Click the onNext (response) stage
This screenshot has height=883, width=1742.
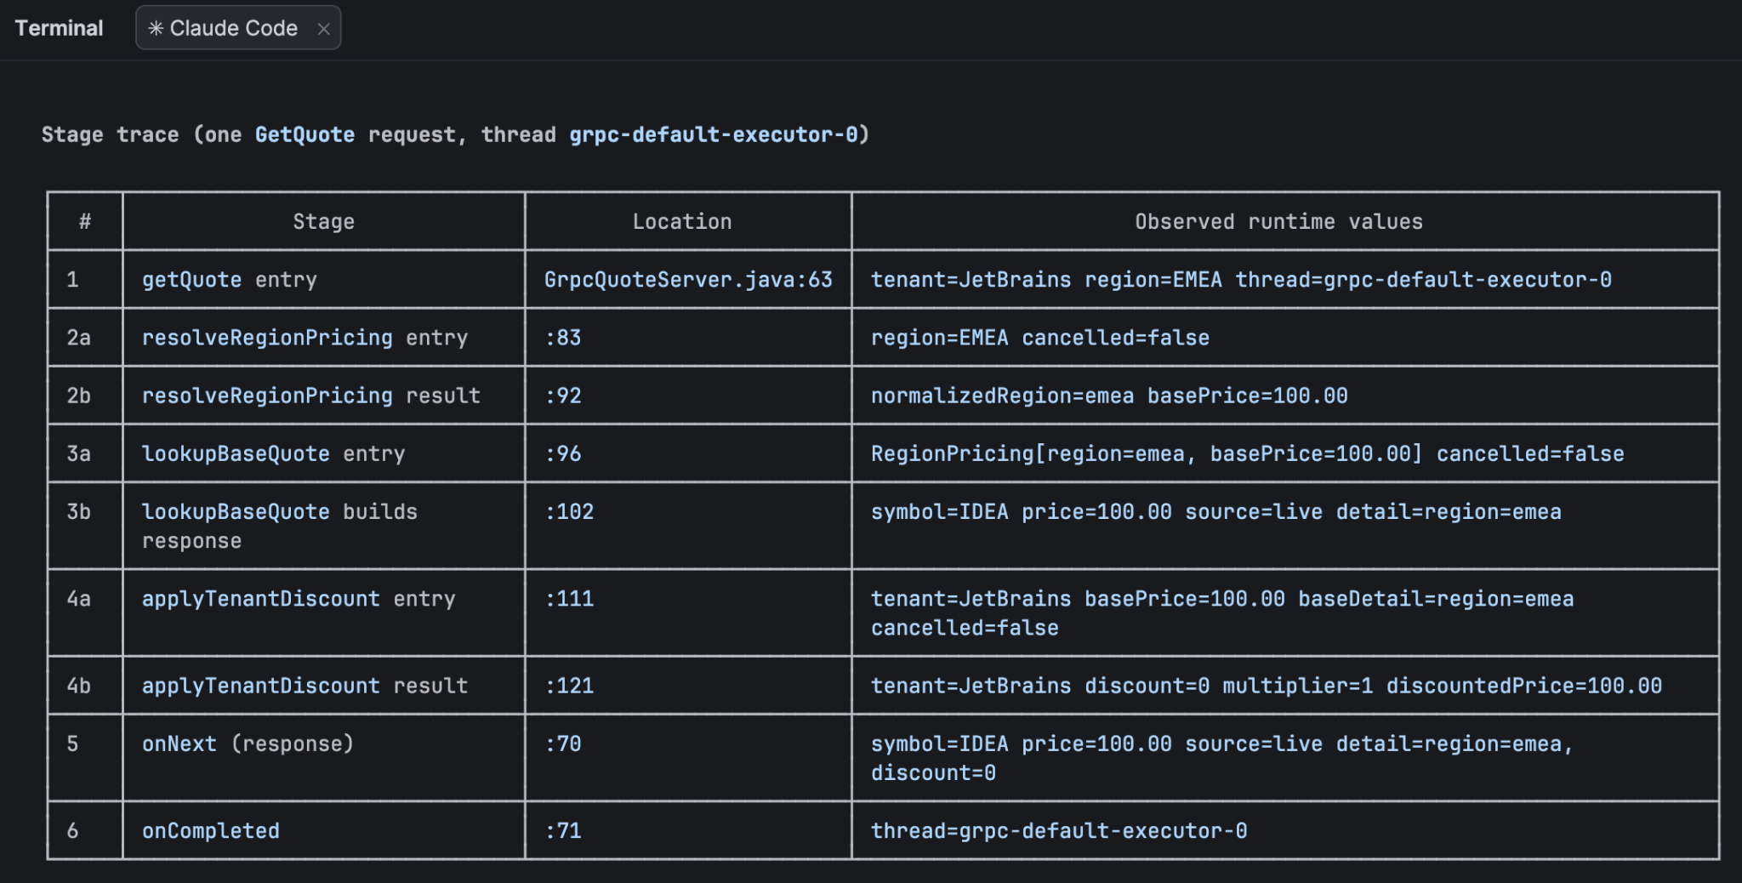[x=248, y=743]
